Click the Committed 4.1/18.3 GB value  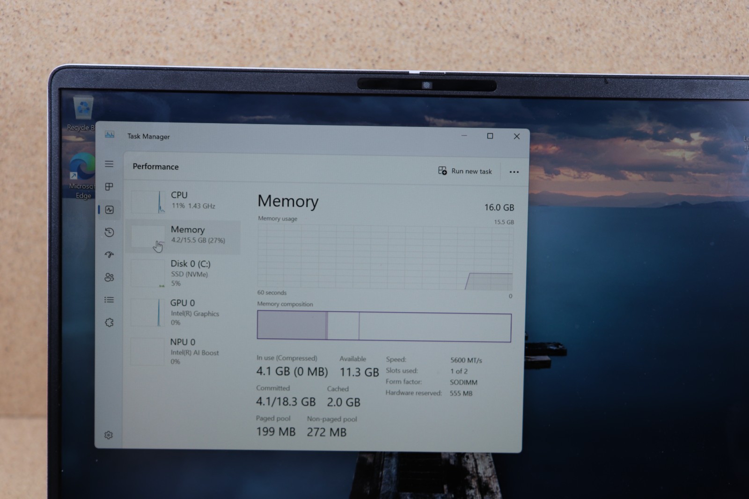286,402
